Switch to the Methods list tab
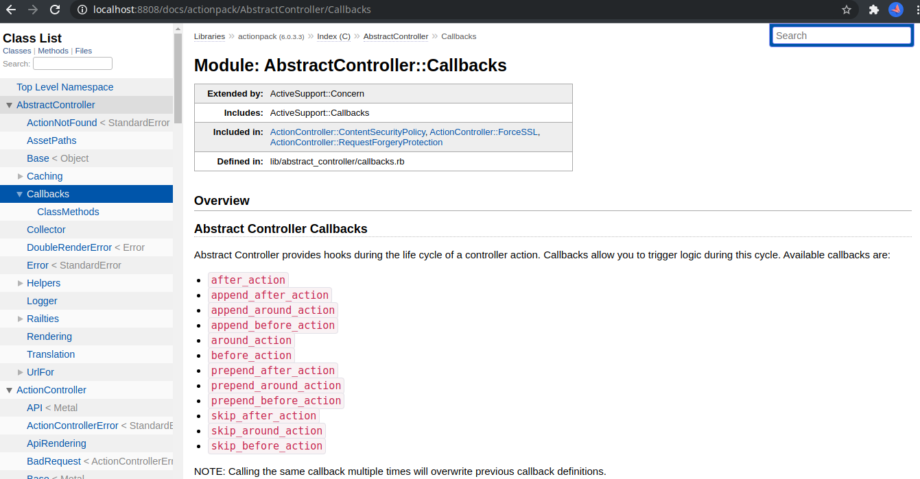920x479 pixels. coord(53,51)
